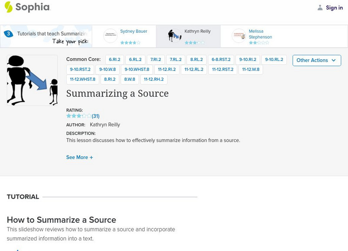
Task: Click the main star rating under RATING
Action: pyautogui.click(x=79, y=116)
